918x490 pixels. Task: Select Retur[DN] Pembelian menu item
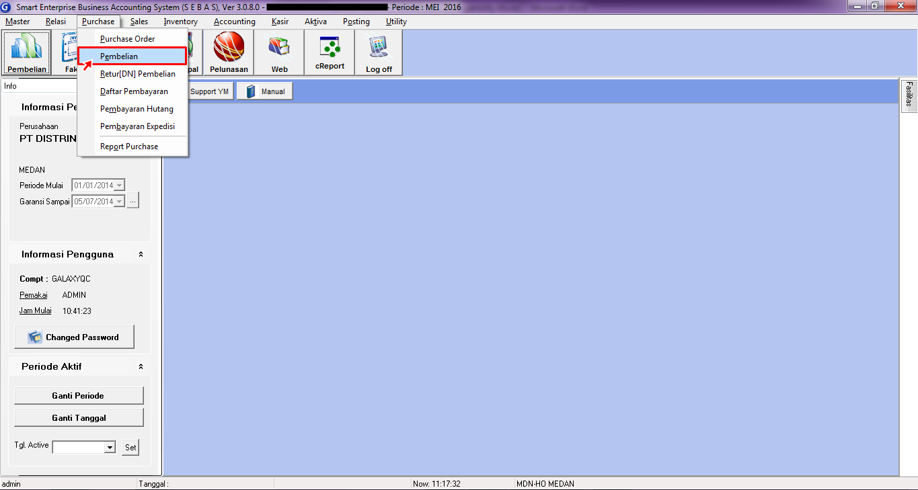coord(137,74)
